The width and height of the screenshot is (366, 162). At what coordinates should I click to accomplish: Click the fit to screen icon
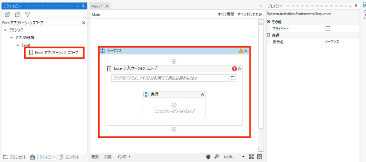(x=251, y=157)
